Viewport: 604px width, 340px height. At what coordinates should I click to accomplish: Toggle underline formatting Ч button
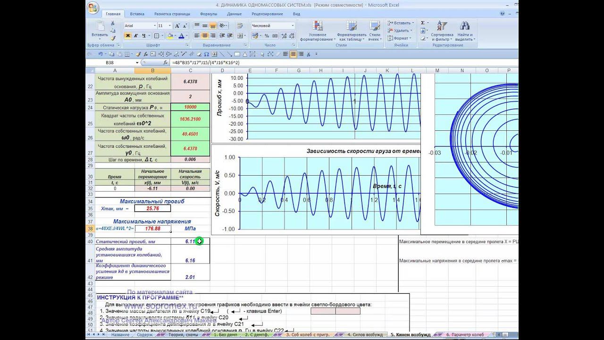(x=143, y=36)
